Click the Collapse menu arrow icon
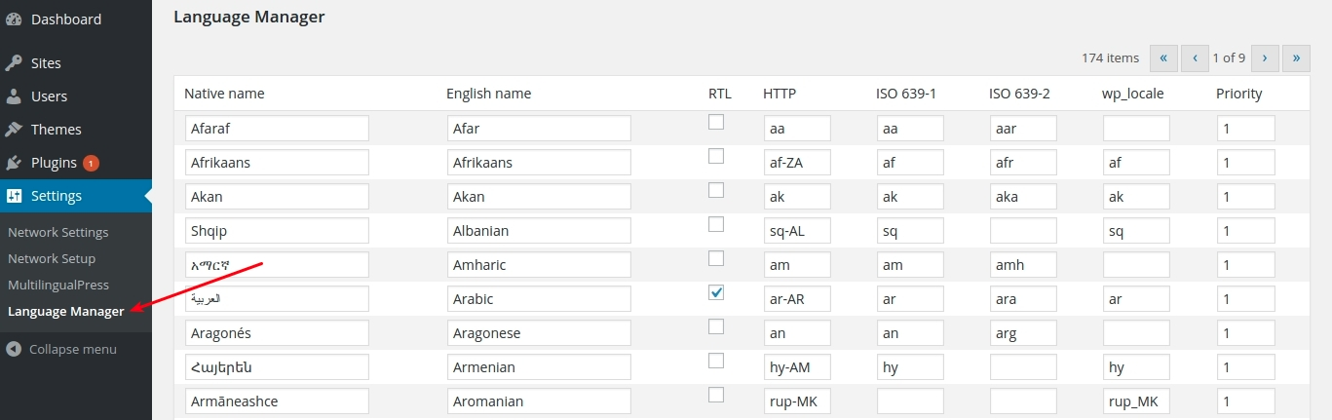Viewport: 1332px width, 420px height. coord(14,349)
